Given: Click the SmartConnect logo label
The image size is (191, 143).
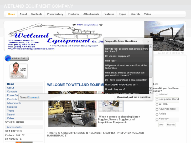Looking at the screenshot, I should [29, 97].
